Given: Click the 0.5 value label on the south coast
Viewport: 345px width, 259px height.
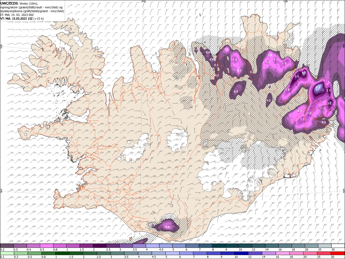Looking at the screenshot, I should 167,227.
